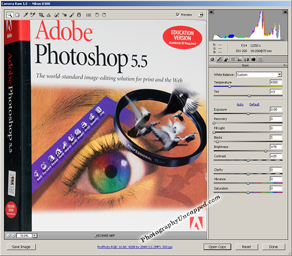Click the Saturation value field
Image resolution: width=292 pixels, height=256 pixels.
click(x=276, y=188)
